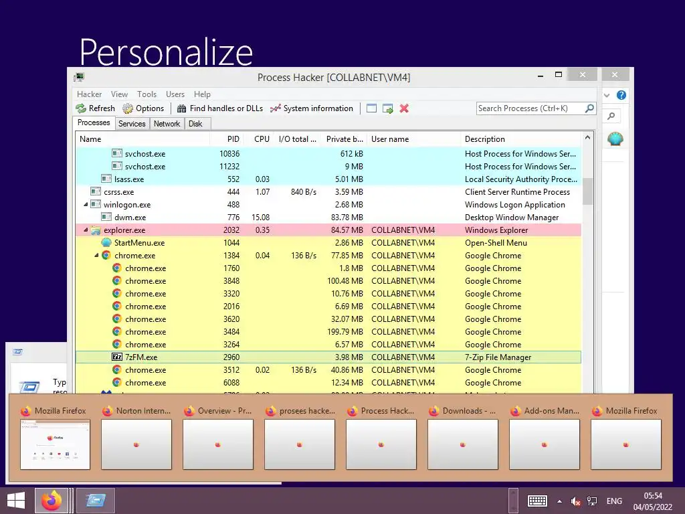
Task: Click the explorer.exe folder icon
Action: [96, 230]
